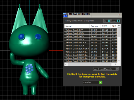Click the table's scroll up arrow
134x100 pixels.
click(119, 26)
